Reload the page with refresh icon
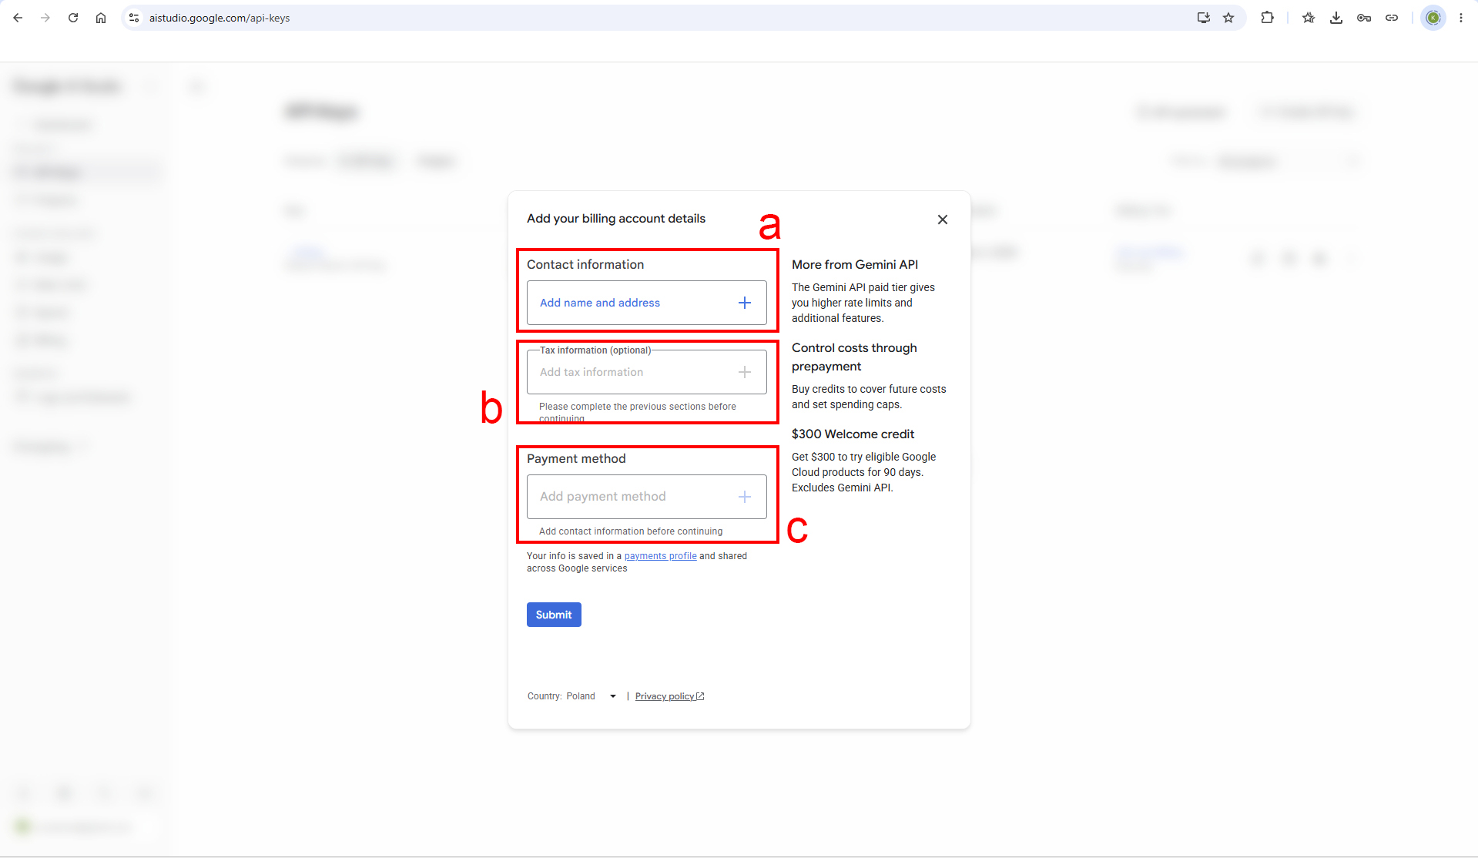1478x858 pixels. point(73,18)
